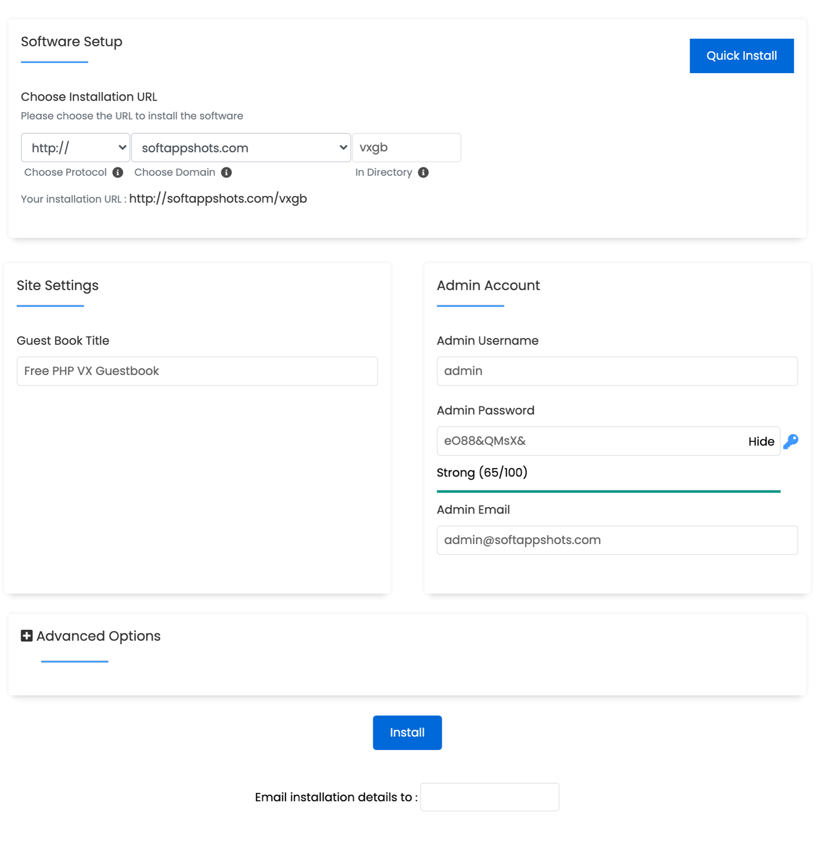This screenshot has height=861, width=815.
Task: Expand the Advanced Options section
Action: (97, 636)
